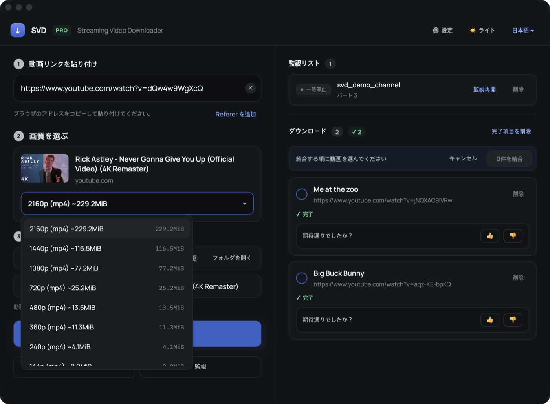Click the Rick Astley video title text
This screenshot has height=404, width=550.
pyautogui.click(x=154, y=164)
